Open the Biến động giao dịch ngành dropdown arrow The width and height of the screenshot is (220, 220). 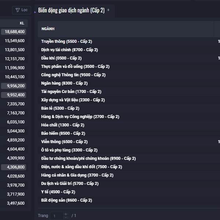(108, 10)
